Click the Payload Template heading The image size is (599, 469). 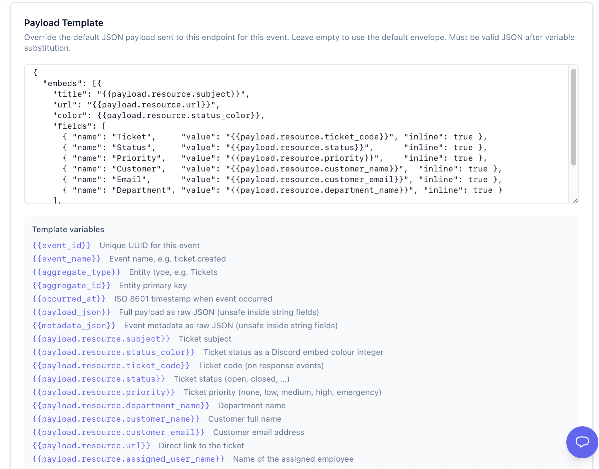[64, 23]
